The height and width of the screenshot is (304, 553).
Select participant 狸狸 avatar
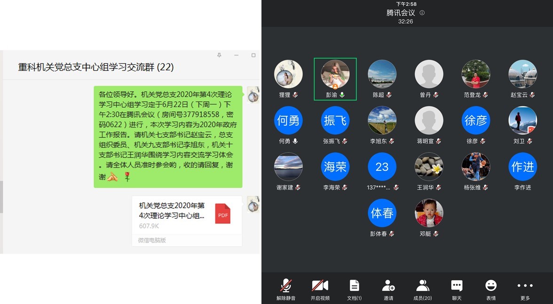click(288, 74)
